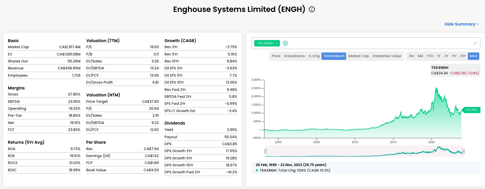
Task: Click the Valuation (TTM) section heading
Action: pos(103,41)
